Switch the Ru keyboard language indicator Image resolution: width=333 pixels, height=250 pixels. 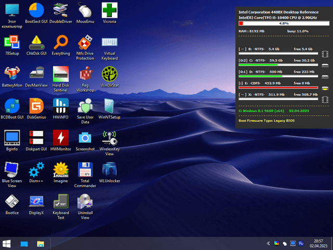tap(301, 243)
